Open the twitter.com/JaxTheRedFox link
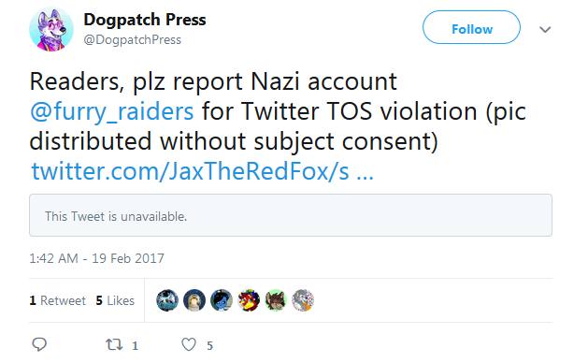The height and width of the screenshot is (363, 574). point(203,170)
